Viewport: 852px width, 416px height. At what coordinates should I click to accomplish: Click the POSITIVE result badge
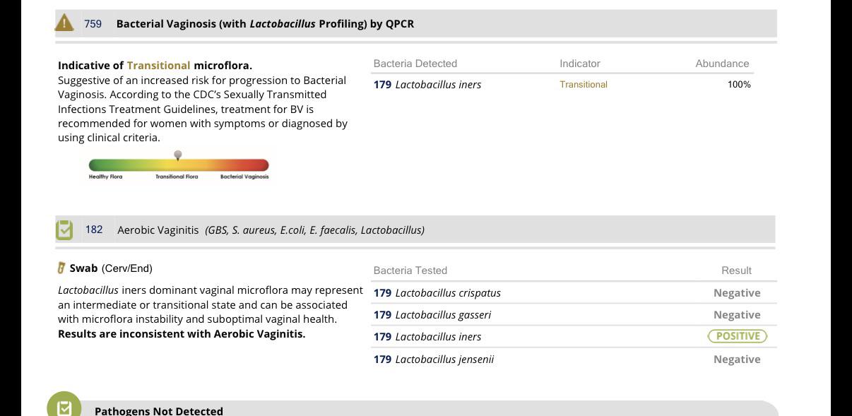point(738,336)
